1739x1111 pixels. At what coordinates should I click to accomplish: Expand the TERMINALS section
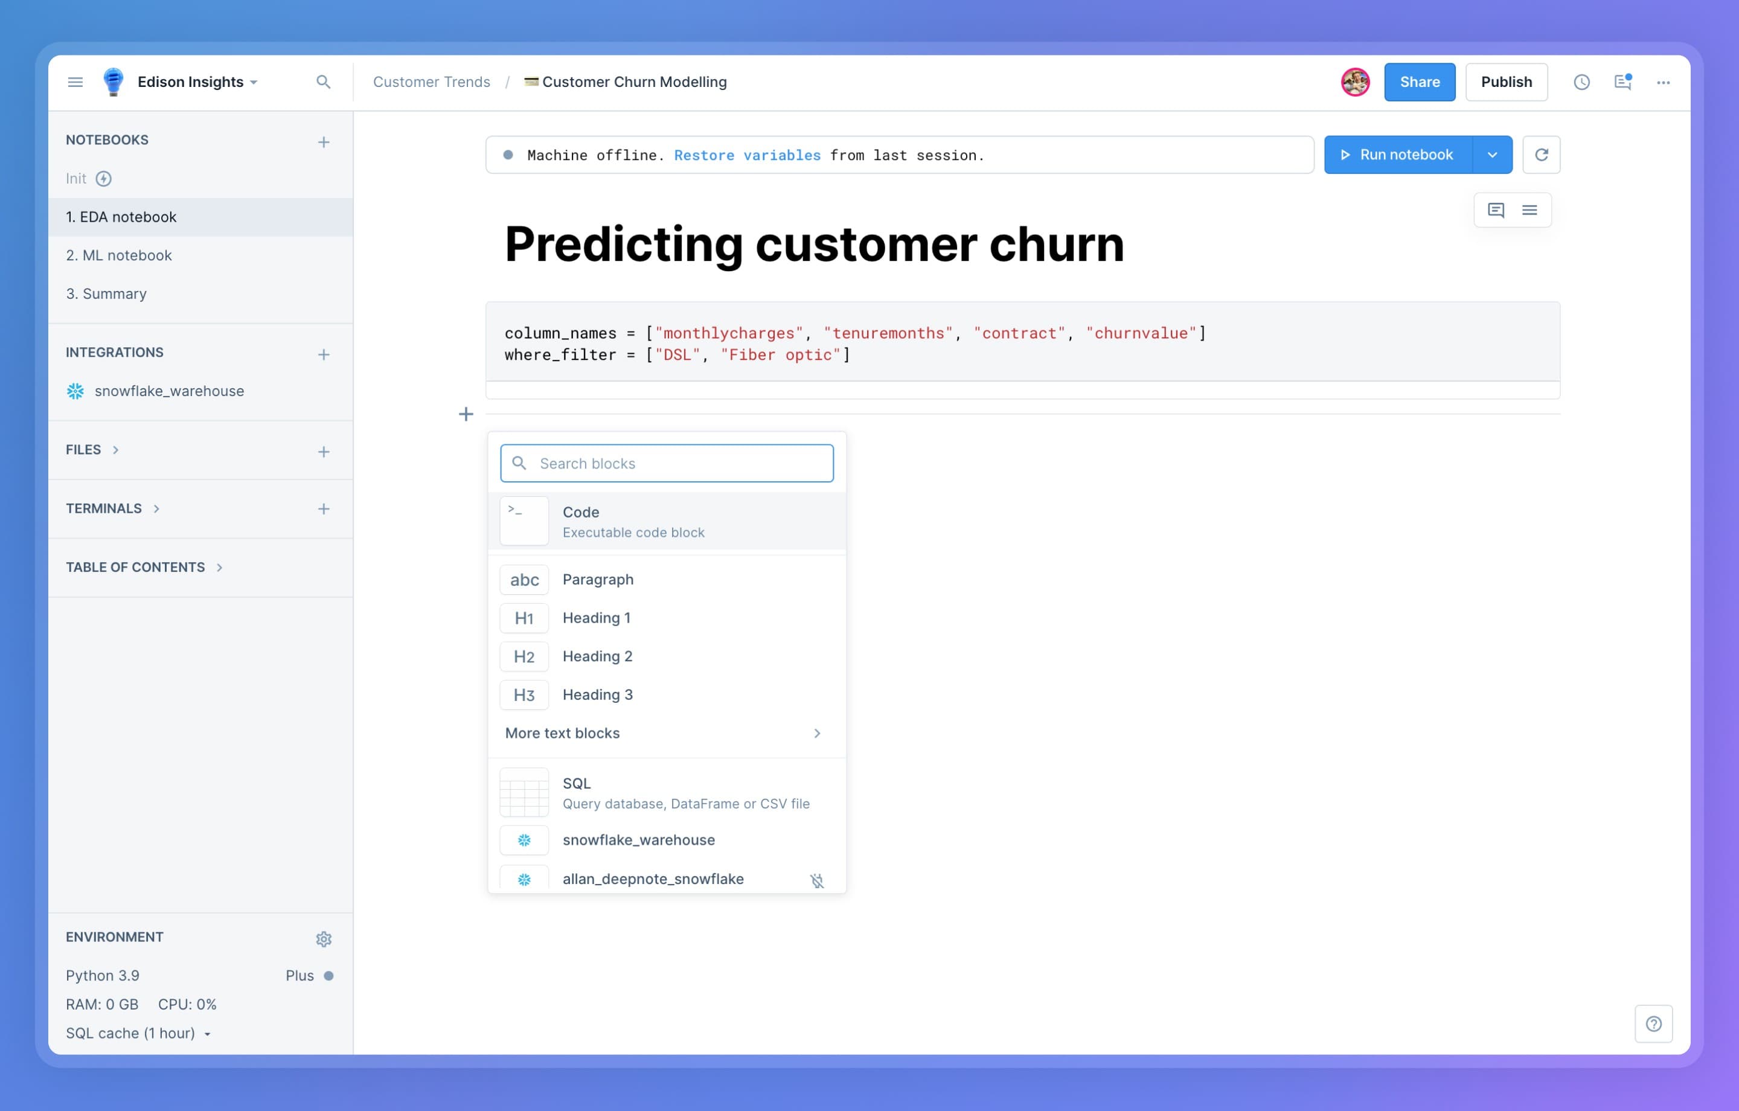pyautogui.click(x=155, y=508)
